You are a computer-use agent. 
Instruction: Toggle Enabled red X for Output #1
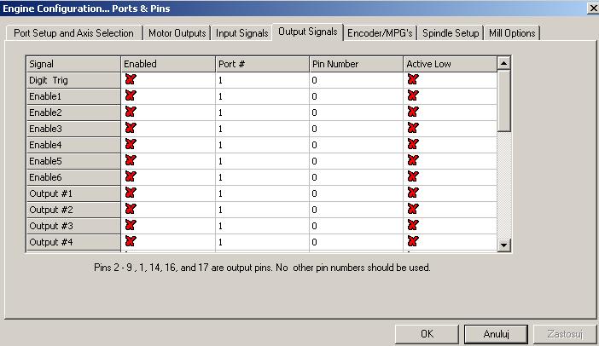coord(131,193)
